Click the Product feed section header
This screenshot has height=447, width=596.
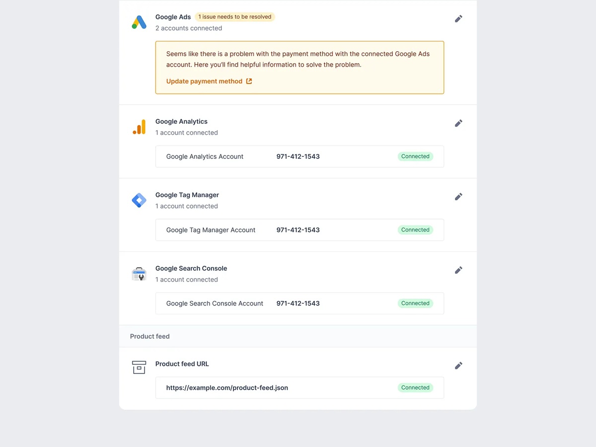149,336
